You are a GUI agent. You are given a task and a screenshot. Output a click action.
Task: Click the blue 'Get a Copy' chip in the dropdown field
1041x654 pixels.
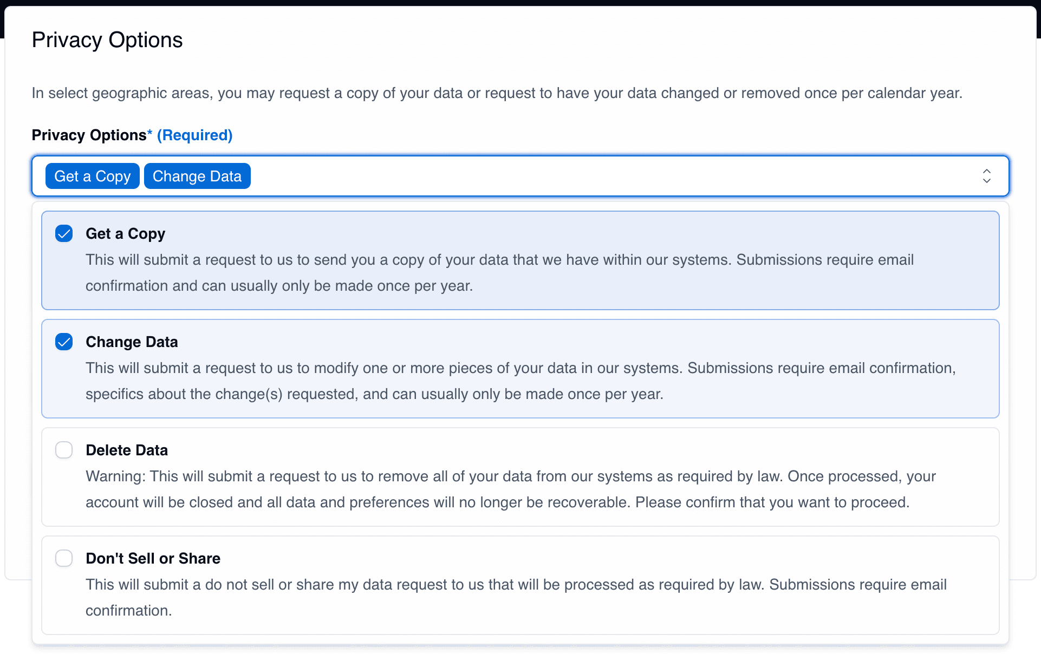click(92, 175)
